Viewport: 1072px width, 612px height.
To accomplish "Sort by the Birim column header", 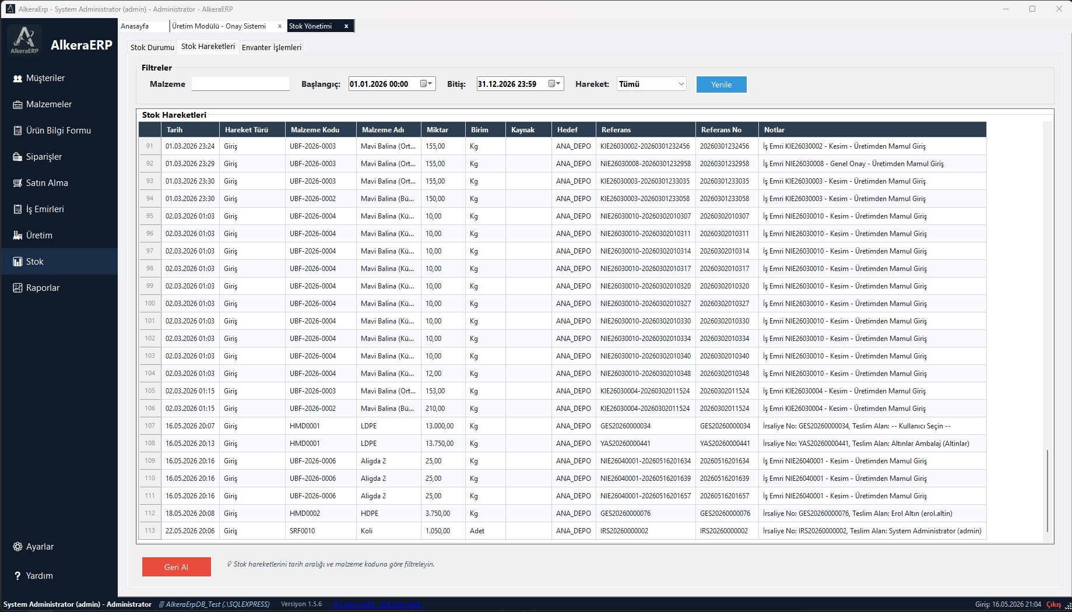I will pyautogui.click(x=486, y=130).
